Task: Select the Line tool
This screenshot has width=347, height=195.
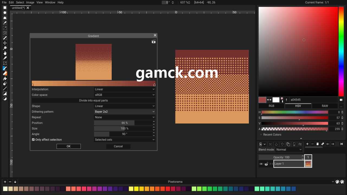Action: point(5,89)
